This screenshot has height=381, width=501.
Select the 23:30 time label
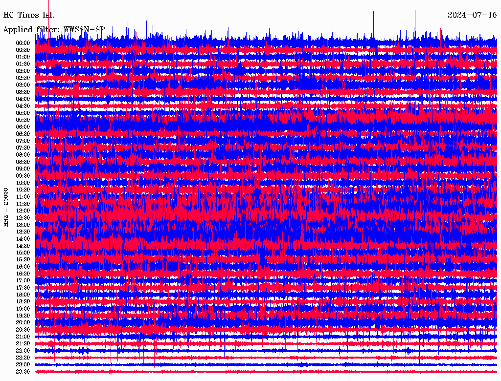coord(23,372)
